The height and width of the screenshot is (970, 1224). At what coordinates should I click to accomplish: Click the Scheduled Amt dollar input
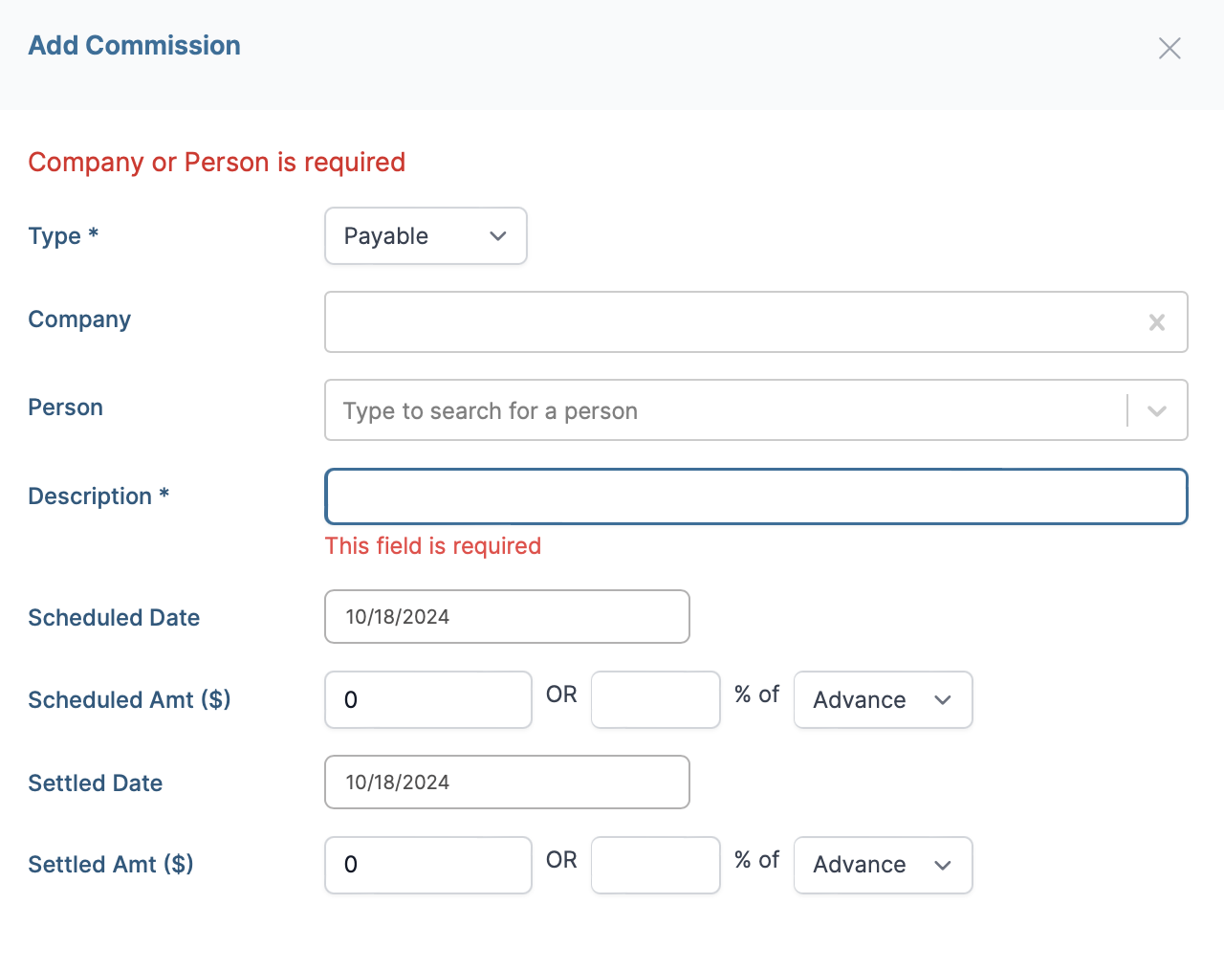[427, 700]
